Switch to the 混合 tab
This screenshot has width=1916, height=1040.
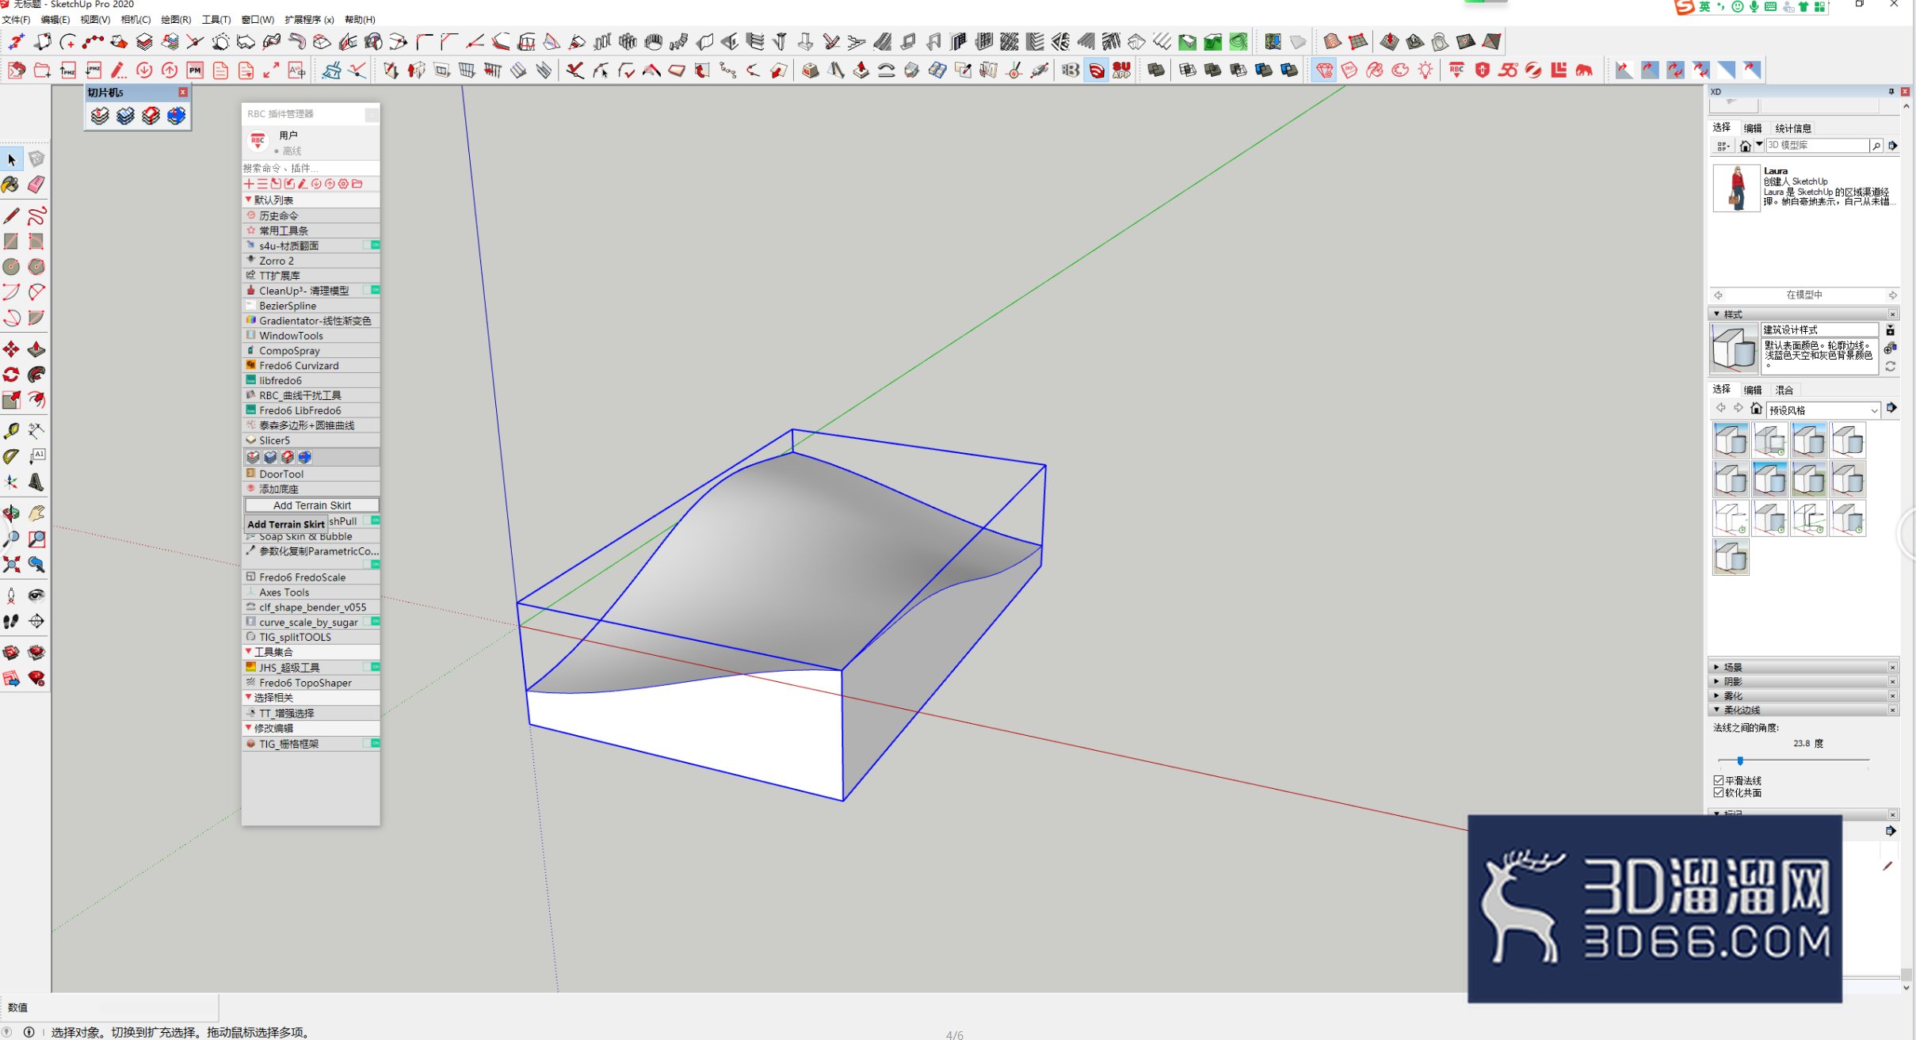(1784, 390)
